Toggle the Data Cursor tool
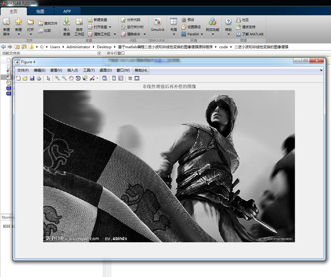This screenshot has height=277, width=331. [85, 78]
